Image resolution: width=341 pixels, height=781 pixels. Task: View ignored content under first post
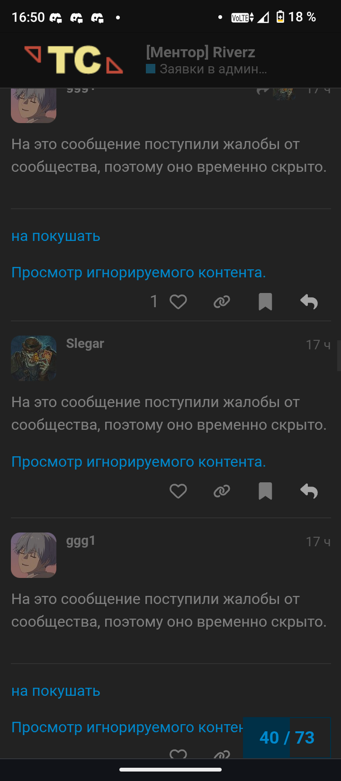pos(139,272)
